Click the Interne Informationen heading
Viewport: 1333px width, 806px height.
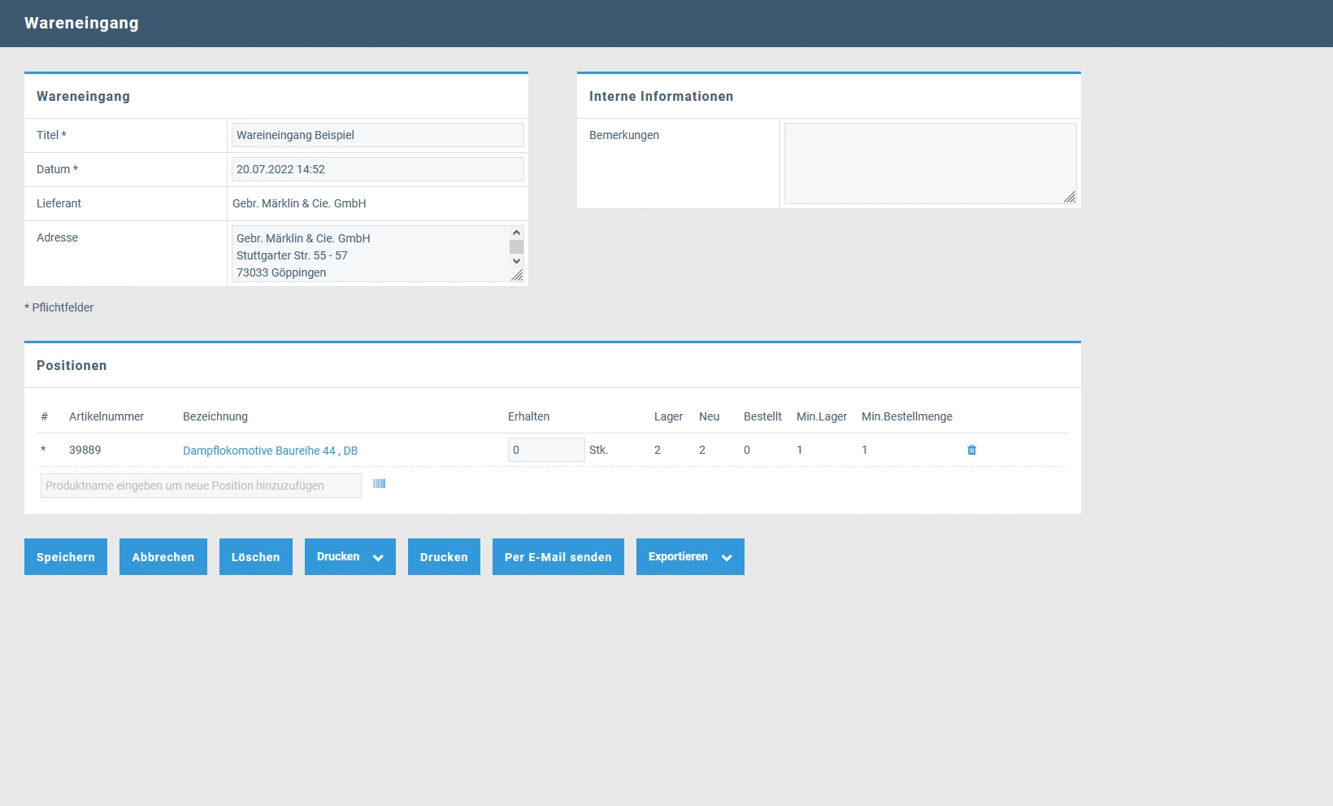point(662,96)
